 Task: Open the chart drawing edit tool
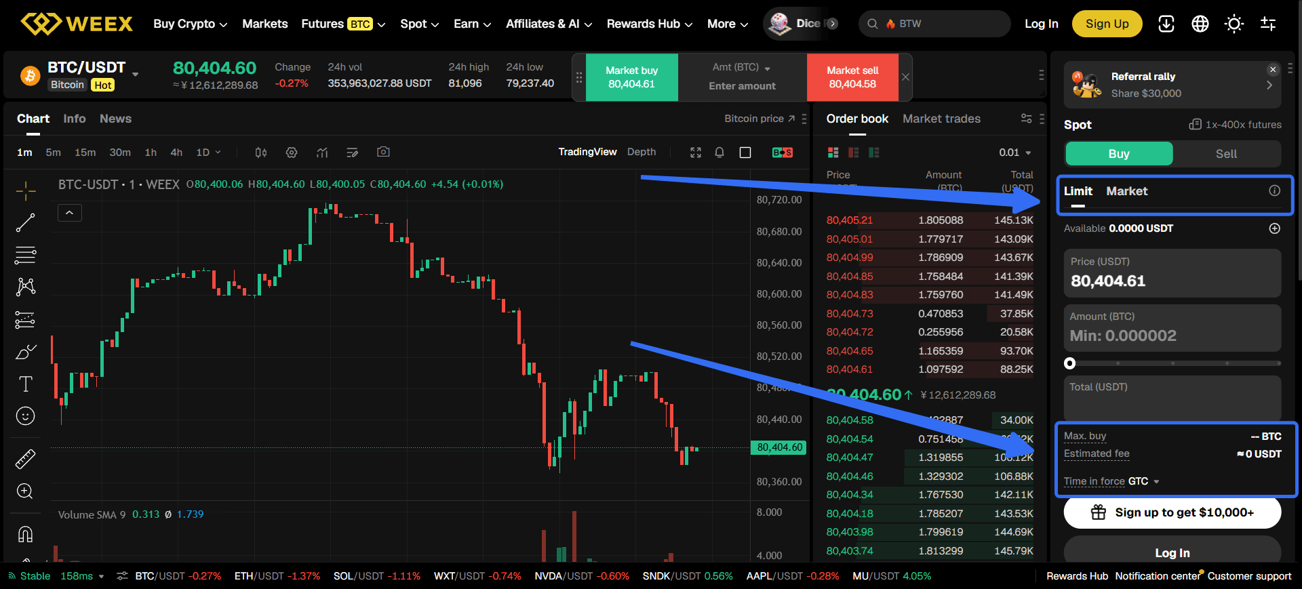(352, 153)
